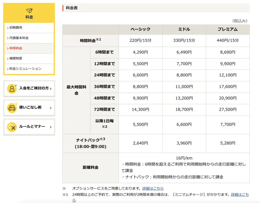Open the 入会をご検討の方 button label
This screenshot has height=203, width=260.
[34, 88]
